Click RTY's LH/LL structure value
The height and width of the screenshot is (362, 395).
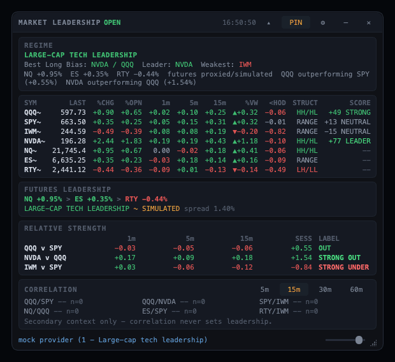tap(307, 170)
